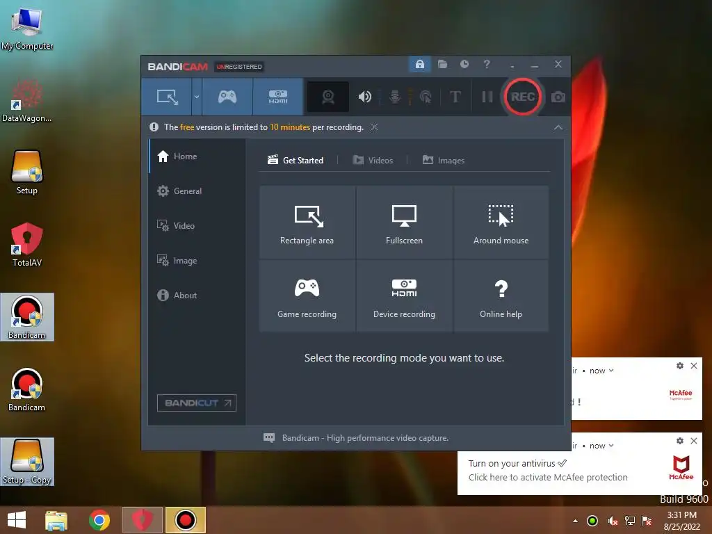Open settings gear of lower McAfee notification
Image resolution: width=712 pixels, height=534 pixels.
(680, 441)
